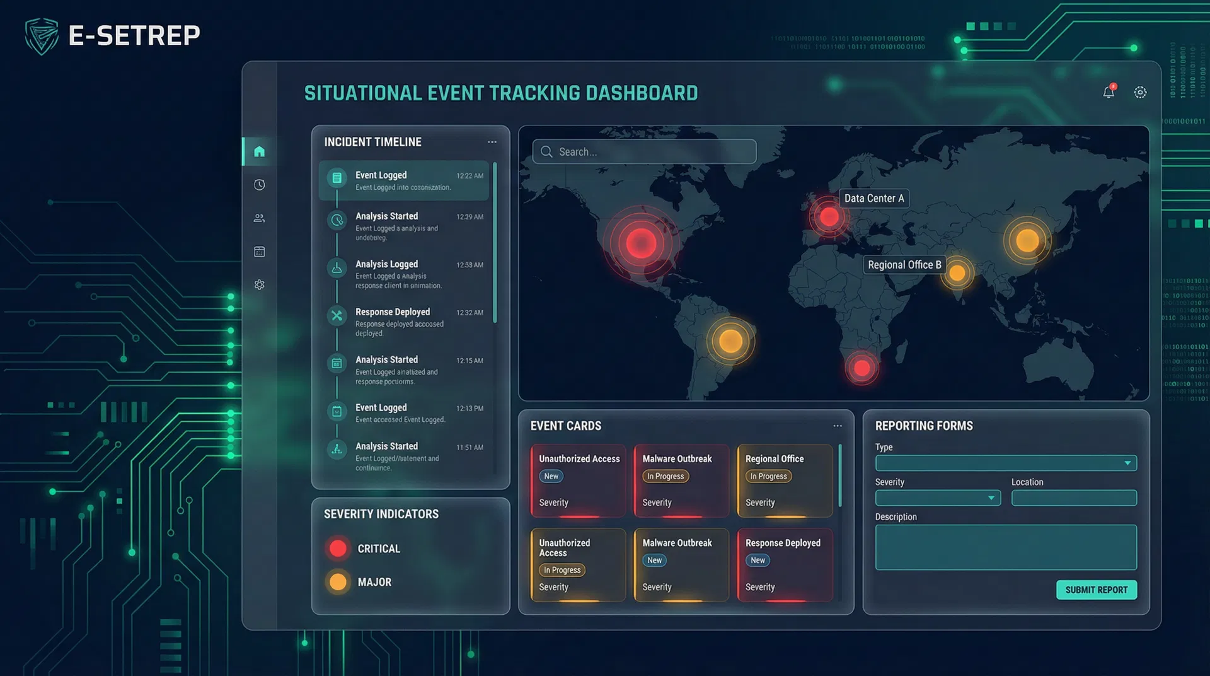
Task: Open the Event Cards ellipsis menu
Action: coord(837,426)
